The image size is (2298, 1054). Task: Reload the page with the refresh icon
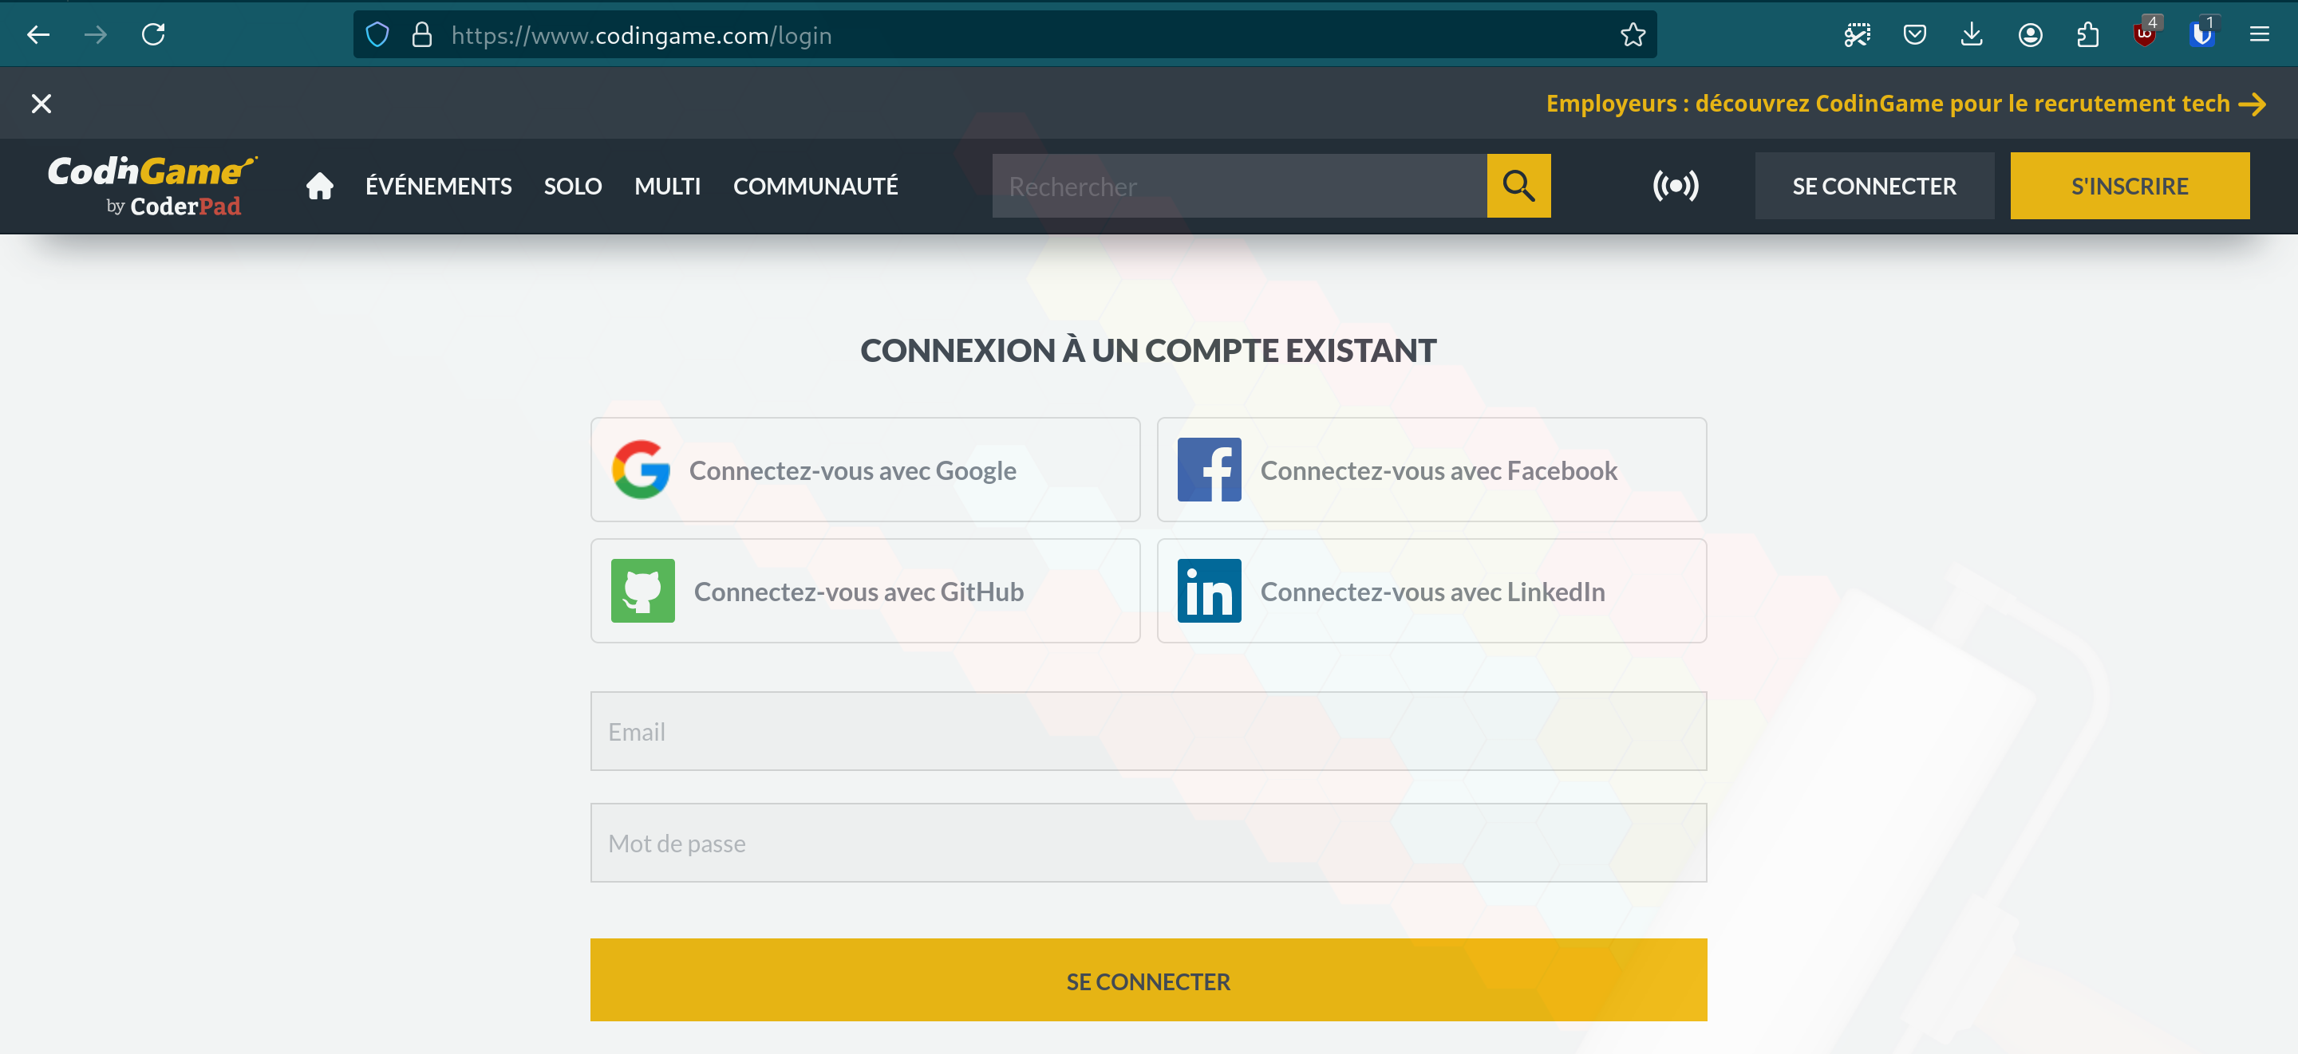(153, 35)
